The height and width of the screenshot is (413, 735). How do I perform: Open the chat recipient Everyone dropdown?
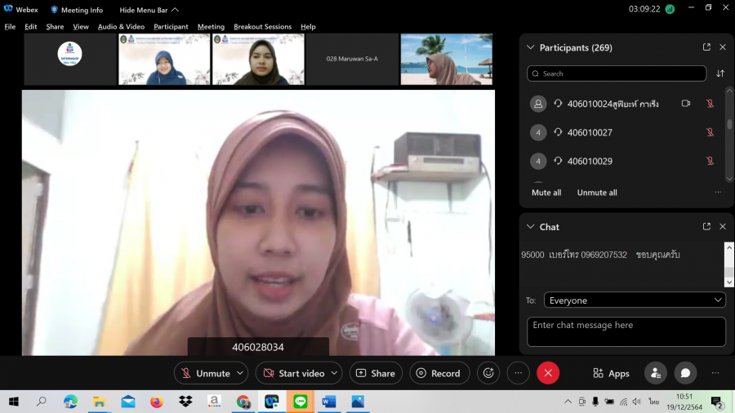coord(635,300)
